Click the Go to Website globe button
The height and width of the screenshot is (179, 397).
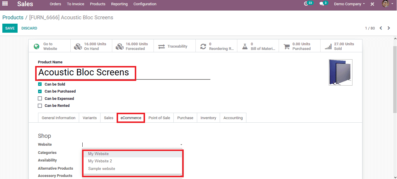[50, 46]
